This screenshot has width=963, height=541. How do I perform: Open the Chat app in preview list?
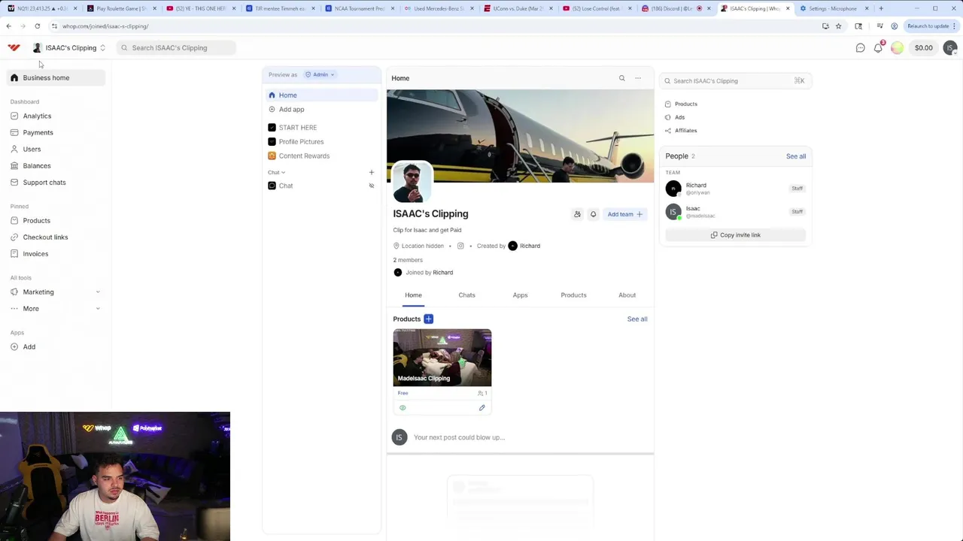tap(286, 186)
